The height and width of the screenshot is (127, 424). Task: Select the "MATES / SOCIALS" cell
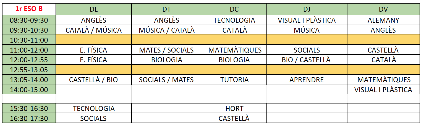click(x=167, y=50)
